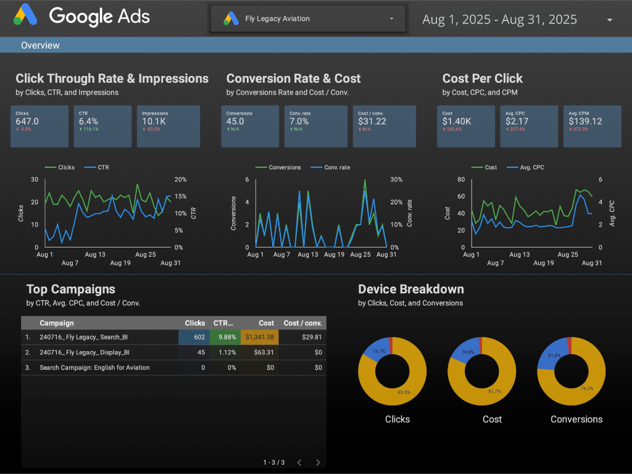Screen dimensions: 632x474
Task: Click the Conversion Rate & Cost heading
Action: [293, 78]
